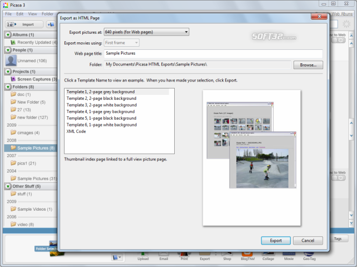
Task: Open the Screen Captures project
Action: point(34,79)
